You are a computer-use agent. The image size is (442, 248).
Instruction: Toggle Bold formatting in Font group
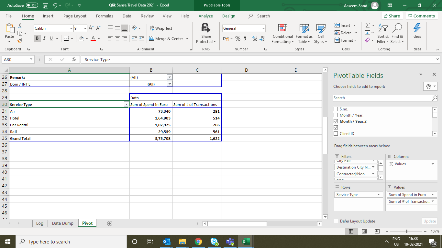37,38
